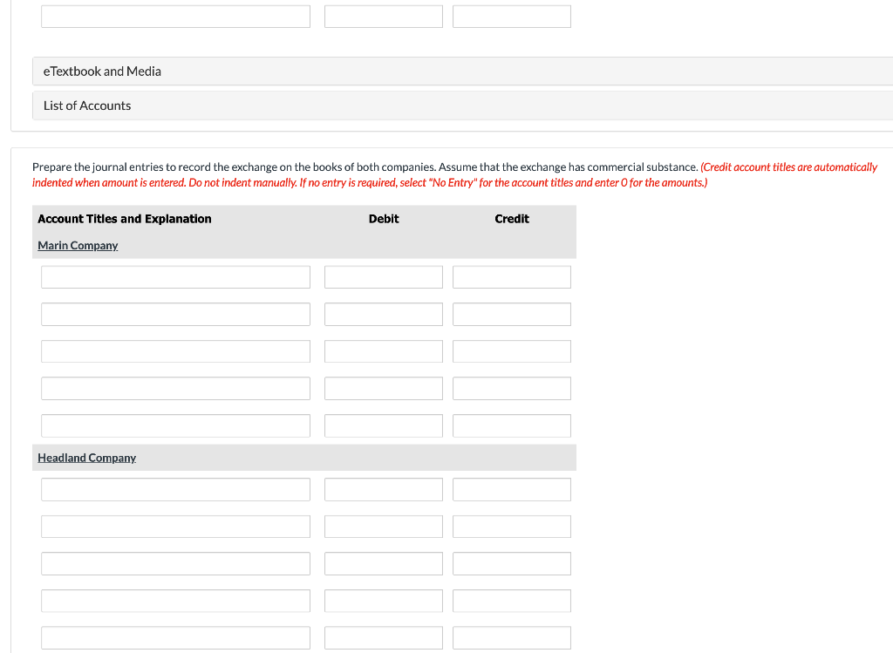Select the second account title field for Marin Company
Viewport: 893px width, 653px height.
(x=175, y=314)
